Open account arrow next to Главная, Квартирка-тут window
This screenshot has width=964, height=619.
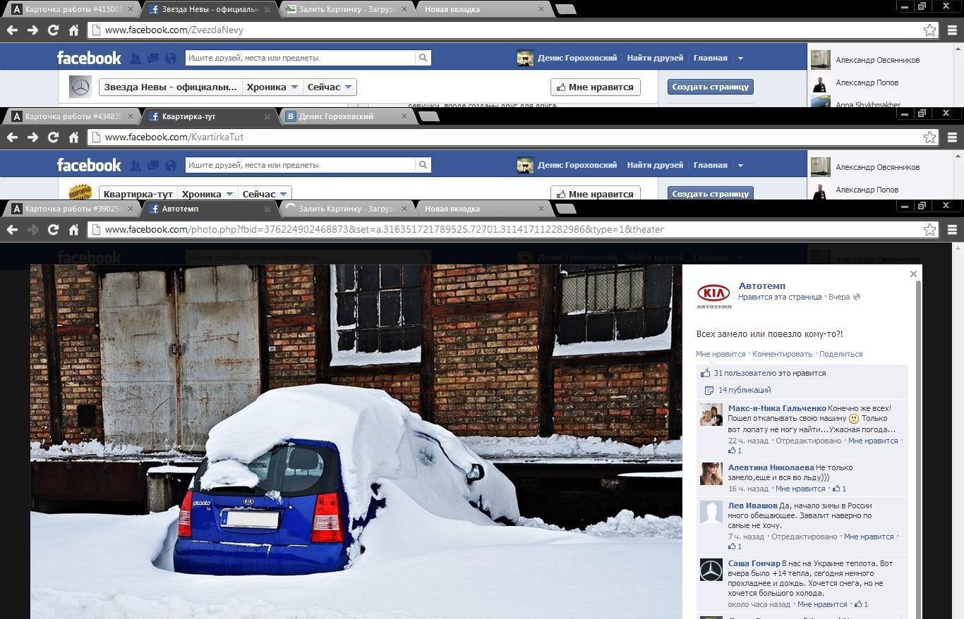740,166
